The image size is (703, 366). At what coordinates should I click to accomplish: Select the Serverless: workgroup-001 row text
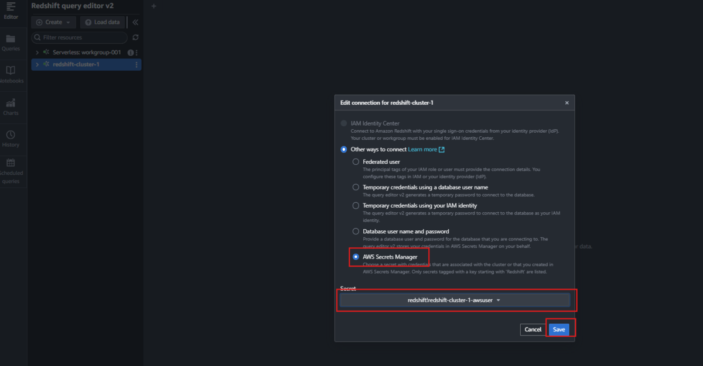click(87, 53)
